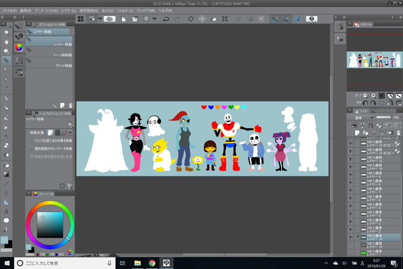Open the ファイル(F) menu
Viewport: 403px width, 269px height.
pyautogui.click(x=9, y=11)
